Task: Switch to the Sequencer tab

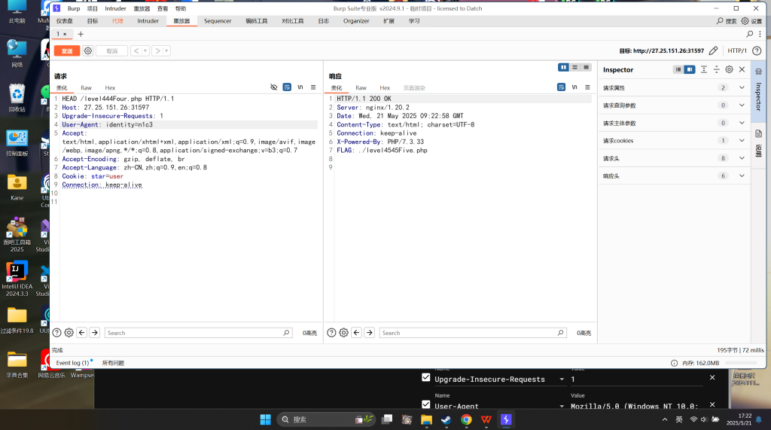Action: [218, 21]
